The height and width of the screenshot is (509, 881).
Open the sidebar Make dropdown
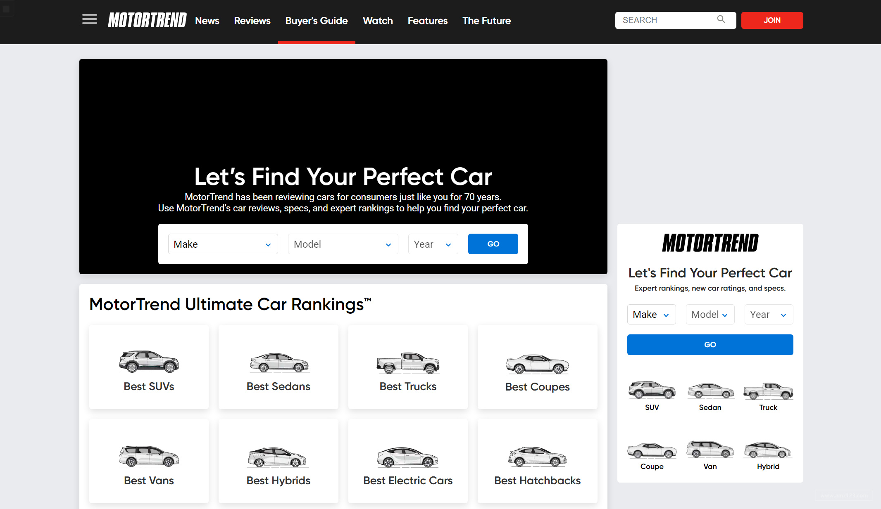pyautogui.click(x=651, y=315)
